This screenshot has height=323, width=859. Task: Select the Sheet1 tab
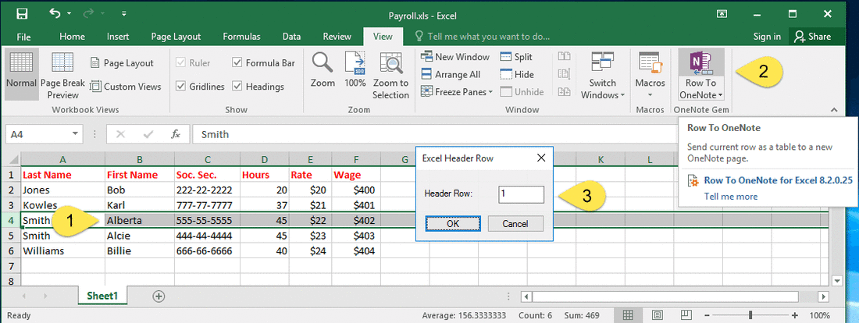point(102,296)
